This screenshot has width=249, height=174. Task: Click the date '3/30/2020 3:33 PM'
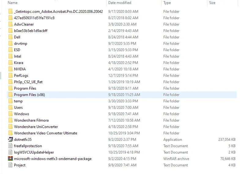tap(123, 101)
